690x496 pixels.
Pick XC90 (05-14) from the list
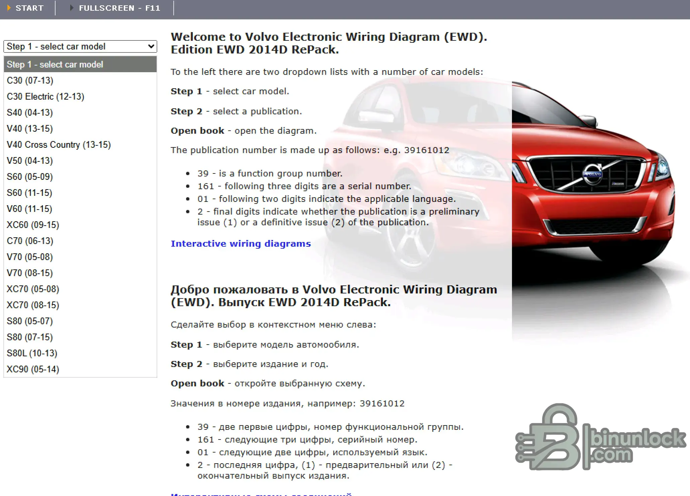[80, 369]
